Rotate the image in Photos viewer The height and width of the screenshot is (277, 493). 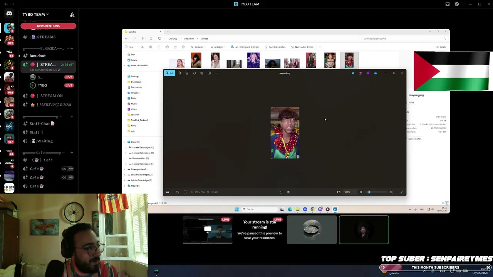[179, 73]
